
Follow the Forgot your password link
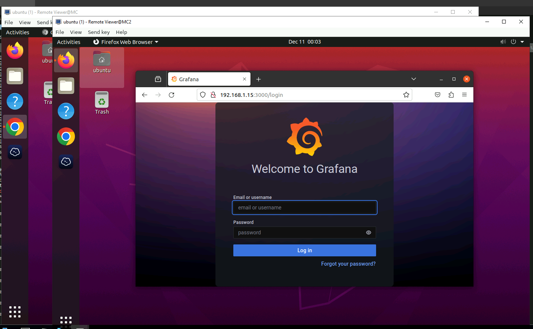click(x=348, y=264)
